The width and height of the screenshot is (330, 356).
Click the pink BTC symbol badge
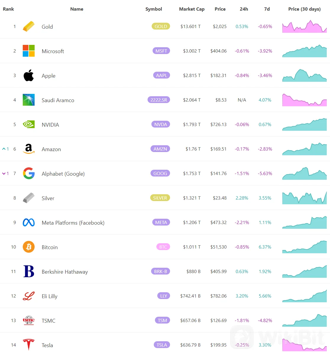(163, 247)
